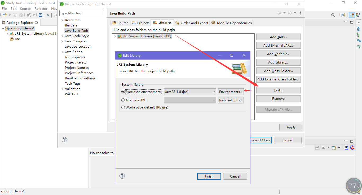Switch to the Module Dependencies tab
This screenshot has width=362, height=195.
231,23
